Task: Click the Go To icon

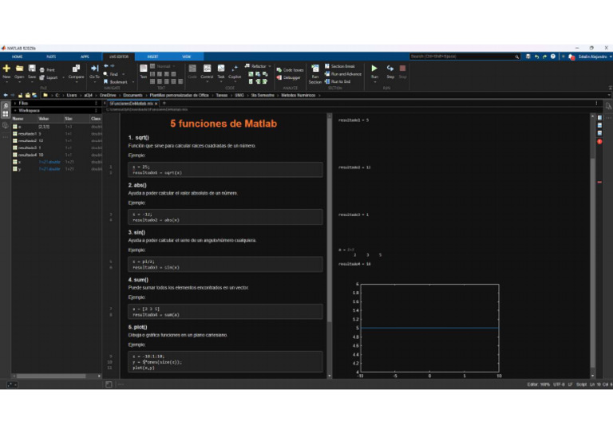Action: click(x=94, y=69)
